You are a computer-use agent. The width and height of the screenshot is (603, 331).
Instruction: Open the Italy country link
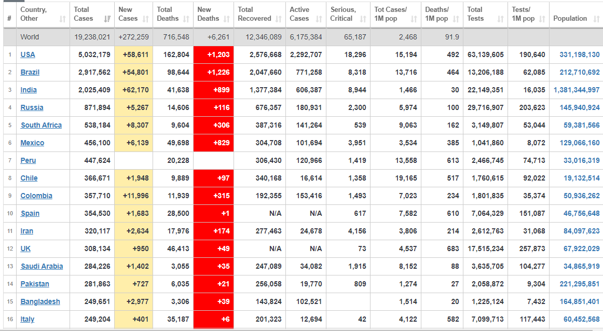pos(28,320)
